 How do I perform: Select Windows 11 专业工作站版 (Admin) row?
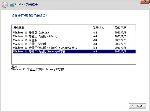[x=74, y=36]
